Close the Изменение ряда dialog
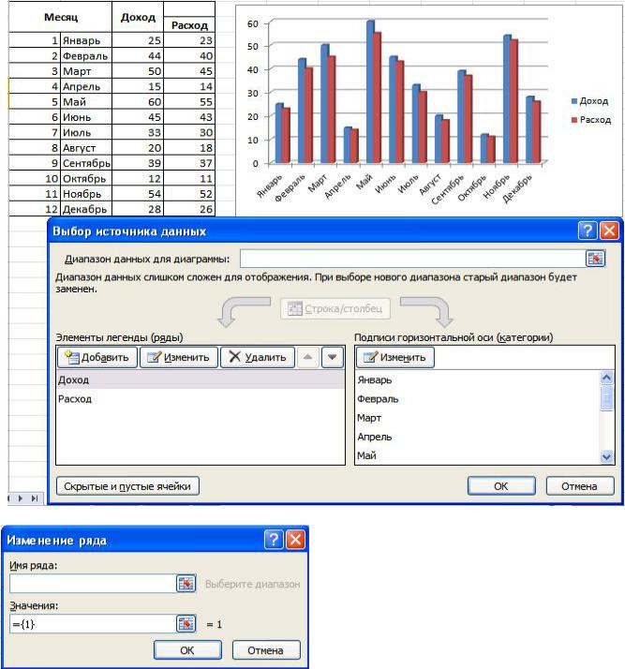The image size is (625, 669). coord(295,540)
